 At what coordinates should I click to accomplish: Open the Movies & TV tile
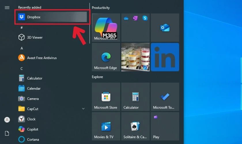[x=106, y=126]
